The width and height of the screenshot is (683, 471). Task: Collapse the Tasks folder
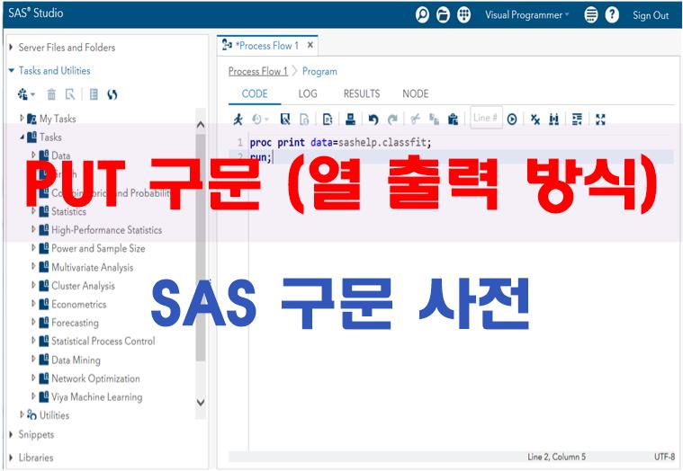[22, 137]
